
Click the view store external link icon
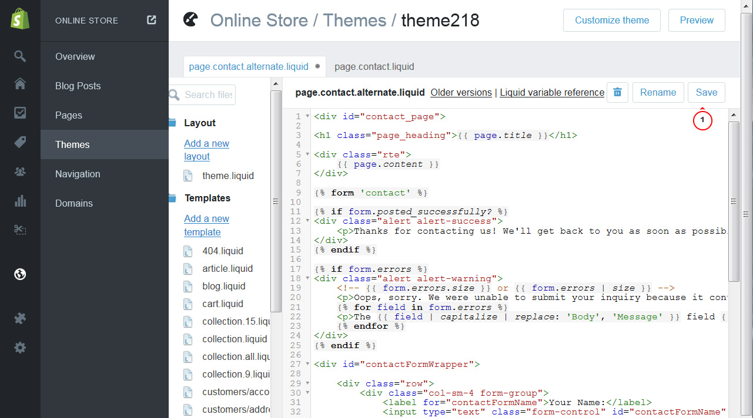[152, 20]
